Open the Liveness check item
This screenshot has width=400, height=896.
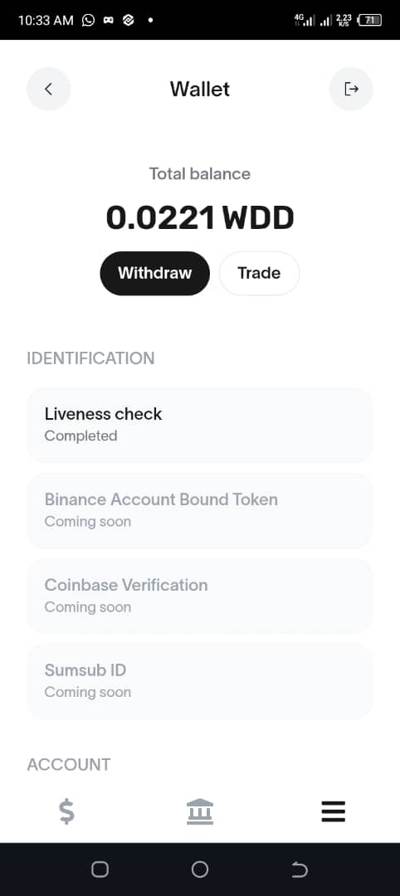tap(200, 425)
